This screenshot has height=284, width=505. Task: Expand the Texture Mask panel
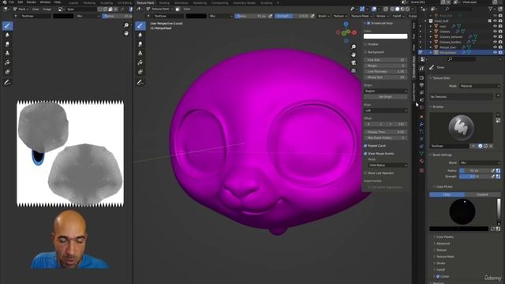(445, 256)
